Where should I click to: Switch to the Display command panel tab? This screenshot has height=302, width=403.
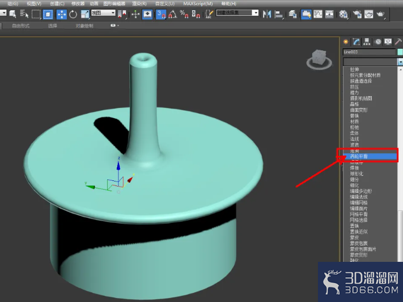(x=388, y=41)
